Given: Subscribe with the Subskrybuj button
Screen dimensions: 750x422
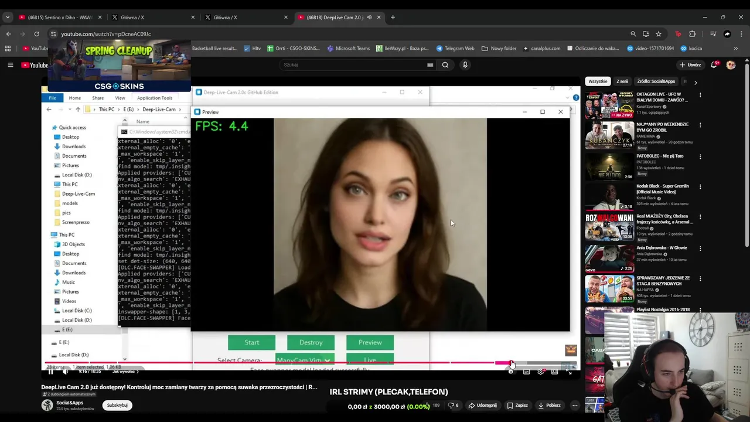Looking at the screenshot, I should pos(117,405).
